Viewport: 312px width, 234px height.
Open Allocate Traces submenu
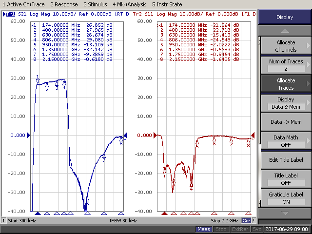[x=286, y=84]
